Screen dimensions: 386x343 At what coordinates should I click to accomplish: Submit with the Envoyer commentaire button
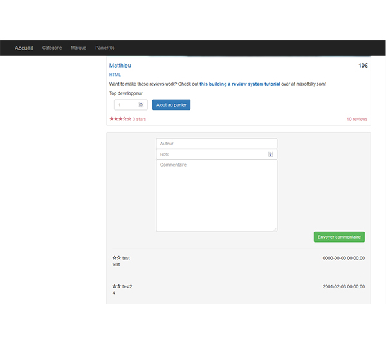coord(339,237)
